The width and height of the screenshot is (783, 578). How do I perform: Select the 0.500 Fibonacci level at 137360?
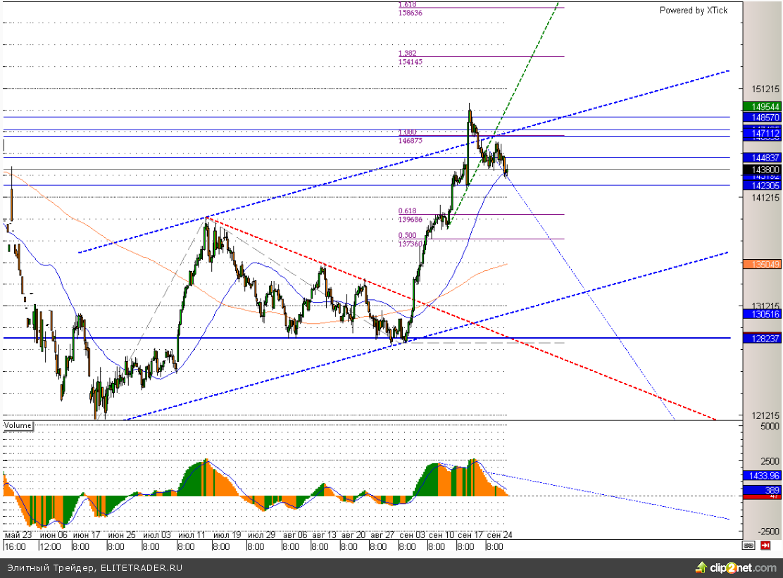click(410, 239)
